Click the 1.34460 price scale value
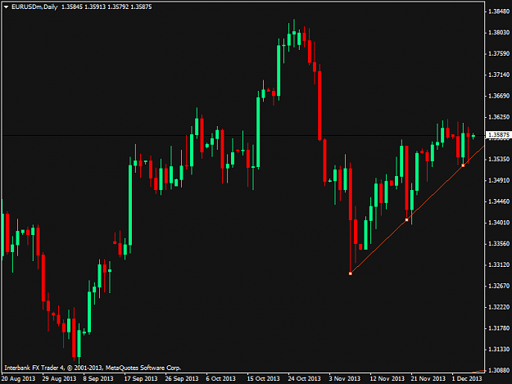Viewport: 512px width, 384px height. pyautogui.click(x=499, y=201)
